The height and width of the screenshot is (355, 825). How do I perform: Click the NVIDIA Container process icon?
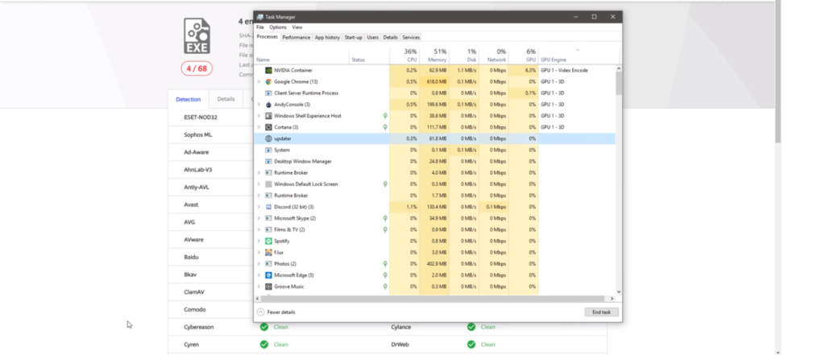tap(268, 70)
